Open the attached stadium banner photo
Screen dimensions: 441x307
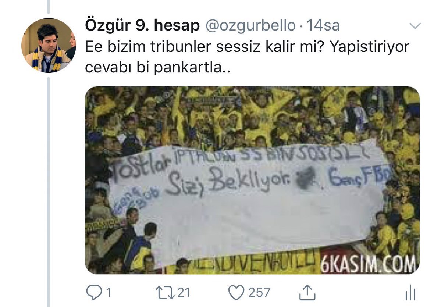[252, 180]
